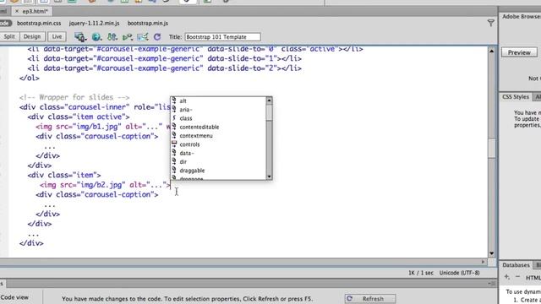Click the code editor vertical scroll up arrow
Screen dimensions: 541x304
tap(491, 51)
